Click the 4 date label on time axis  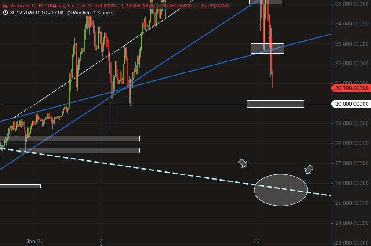coord(101,242)
